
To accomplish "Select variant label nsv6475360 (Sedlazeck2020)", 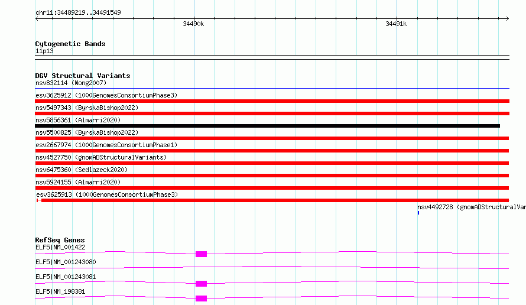I will pyautogui.click(x=82, y=170).
